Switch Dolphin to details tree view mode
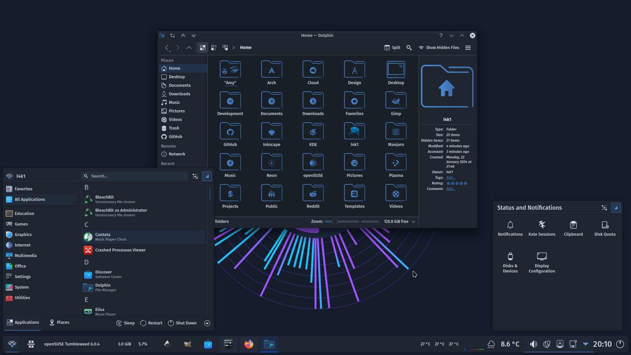Viewport: 631px width, 355px height. (225, 48)
